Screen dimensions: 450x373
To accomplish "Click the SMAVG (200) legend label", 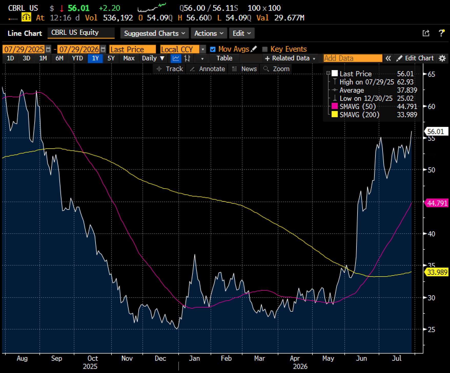I will coord(360,114).
